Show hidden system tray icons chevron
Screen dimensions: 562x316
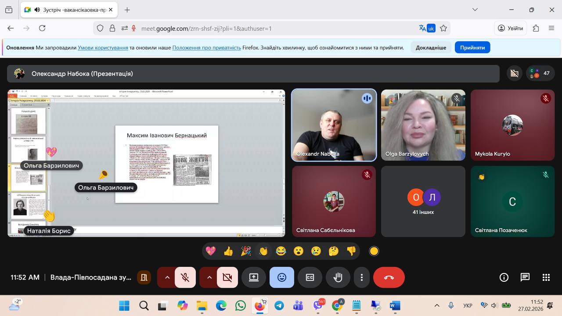(437, 305)
